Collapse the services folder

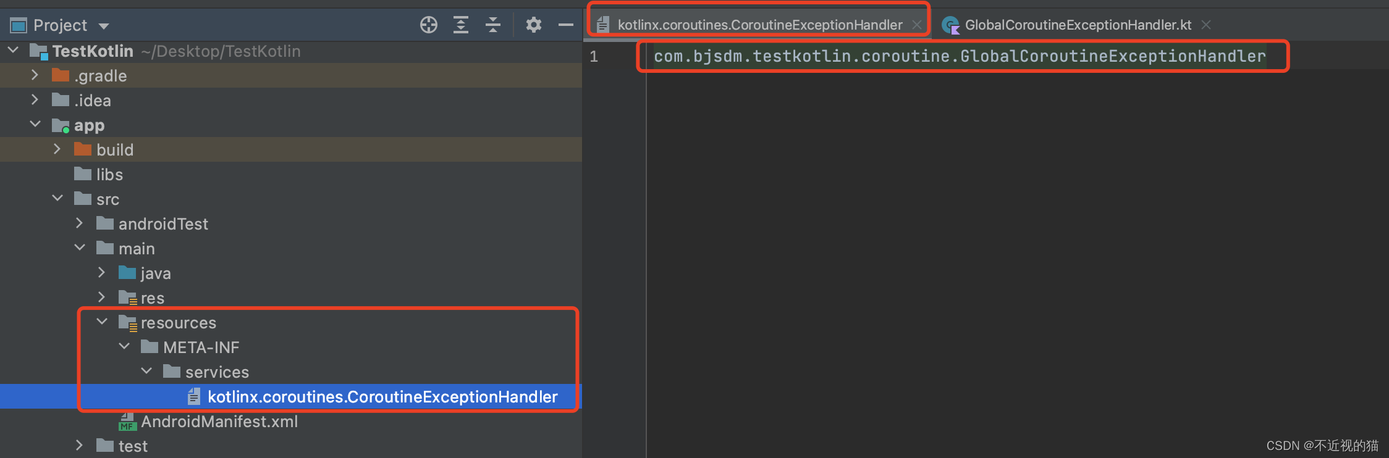click(146, 371)
